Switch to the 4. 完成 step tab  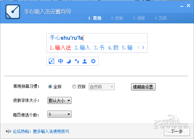(x=161, y=18)
